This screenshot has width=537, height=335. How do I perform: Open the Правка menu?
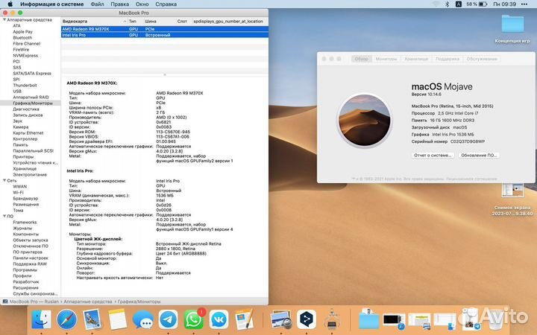120,4
